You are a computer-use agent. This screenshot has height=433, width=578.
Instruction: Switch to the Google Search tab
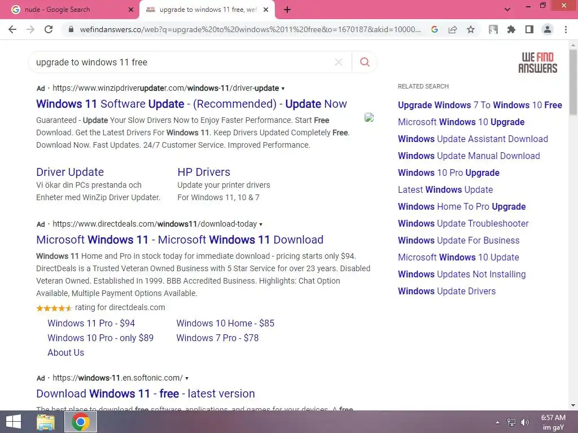click(69, 10)
